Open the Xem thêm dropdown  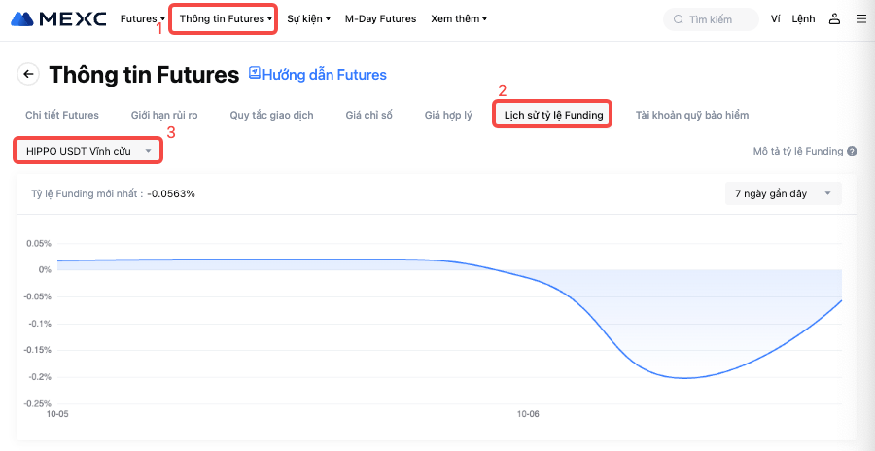point(458,18)
